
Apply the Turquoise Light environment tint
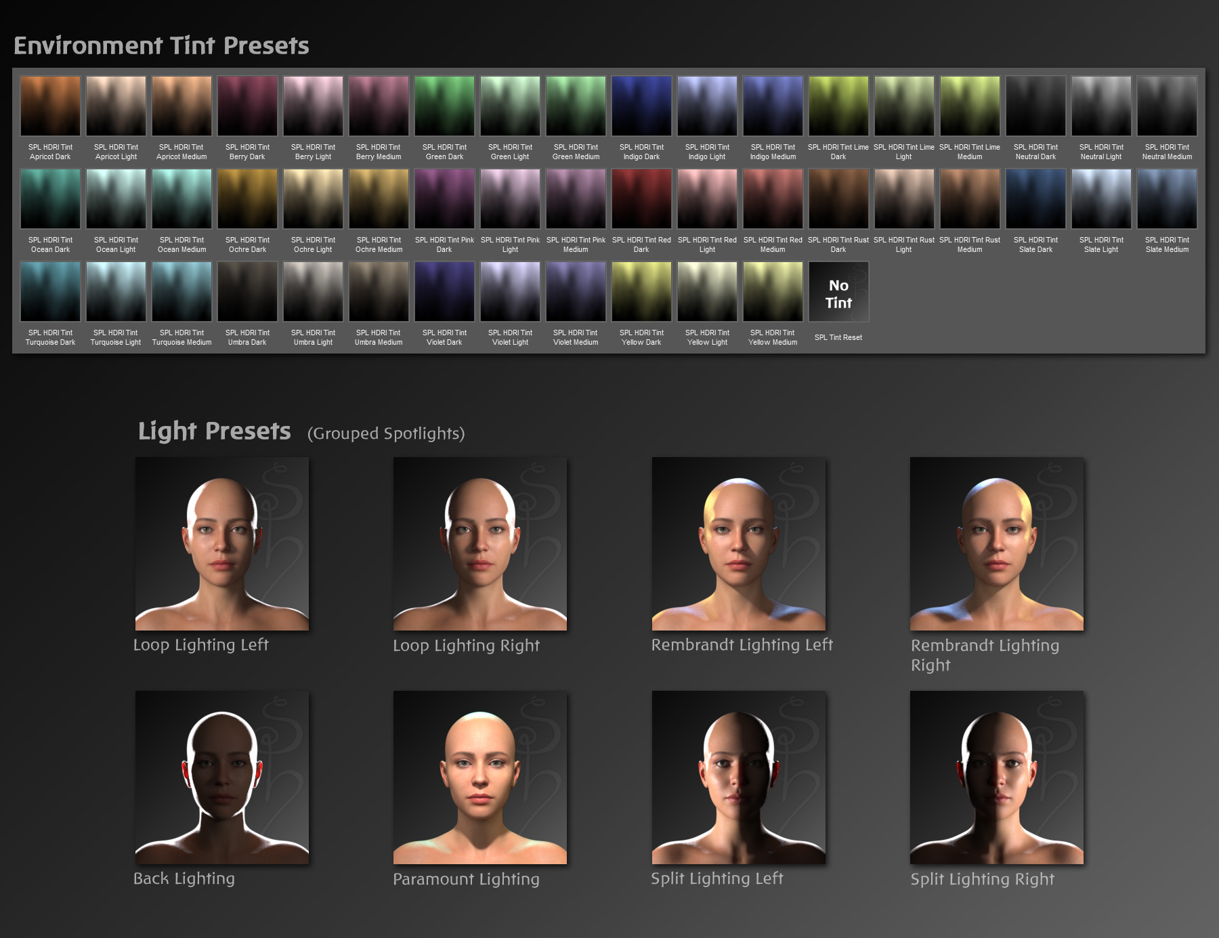coord(115,291)
